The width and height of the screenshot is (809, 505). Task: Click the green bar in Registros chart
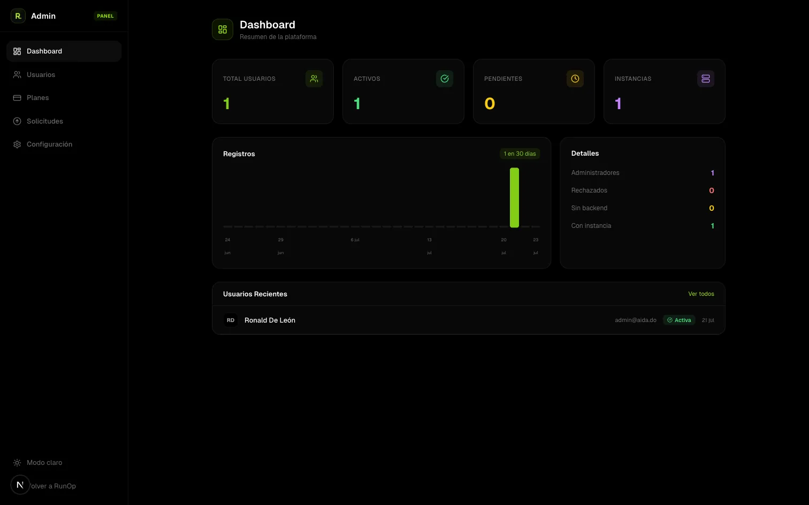514,197
